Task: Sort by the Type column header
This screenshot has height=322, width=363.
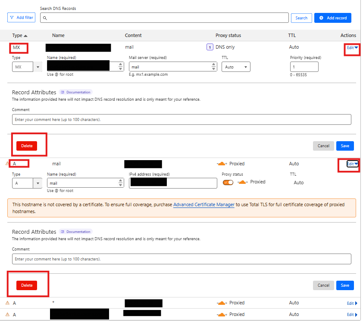Action: click(20, 36)
